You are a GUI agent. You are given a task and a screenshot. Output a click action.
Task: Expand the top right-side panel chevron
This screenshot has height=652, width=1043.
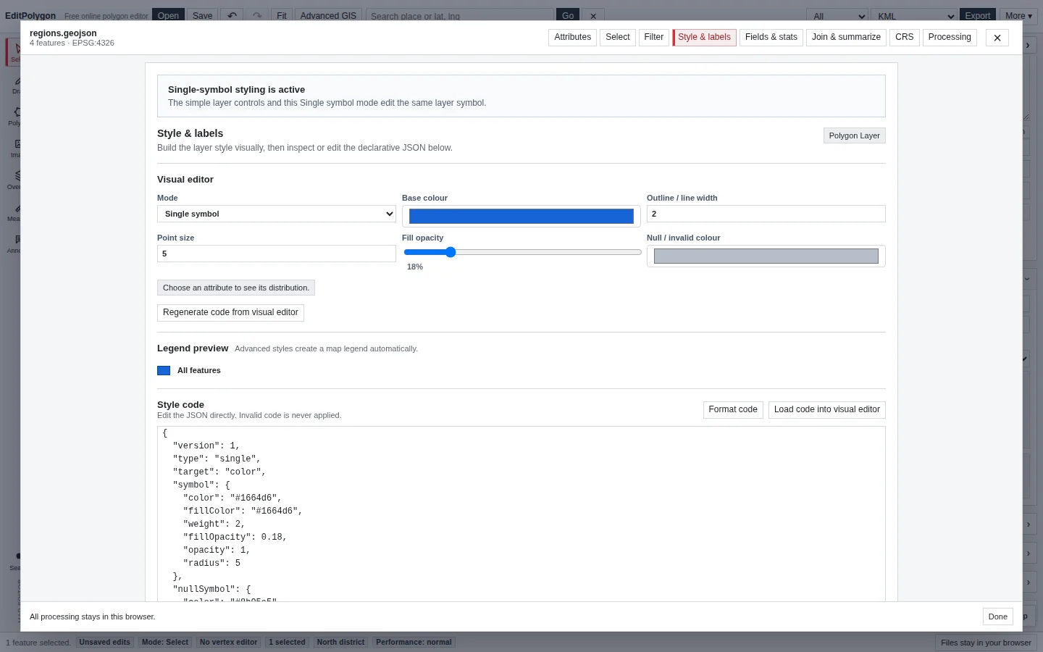(x=1028, y=45)
